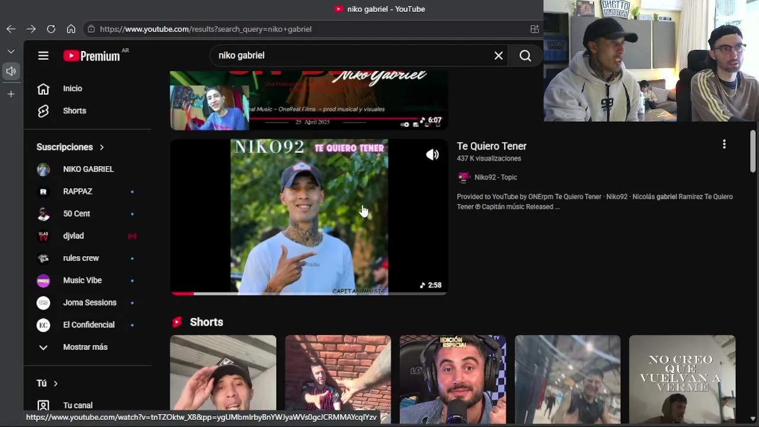Select the 'niko gabriel - YouTube' browser tab
This screenshot has height=427, width=759.
pyautogui.click(x=379, y=9)
